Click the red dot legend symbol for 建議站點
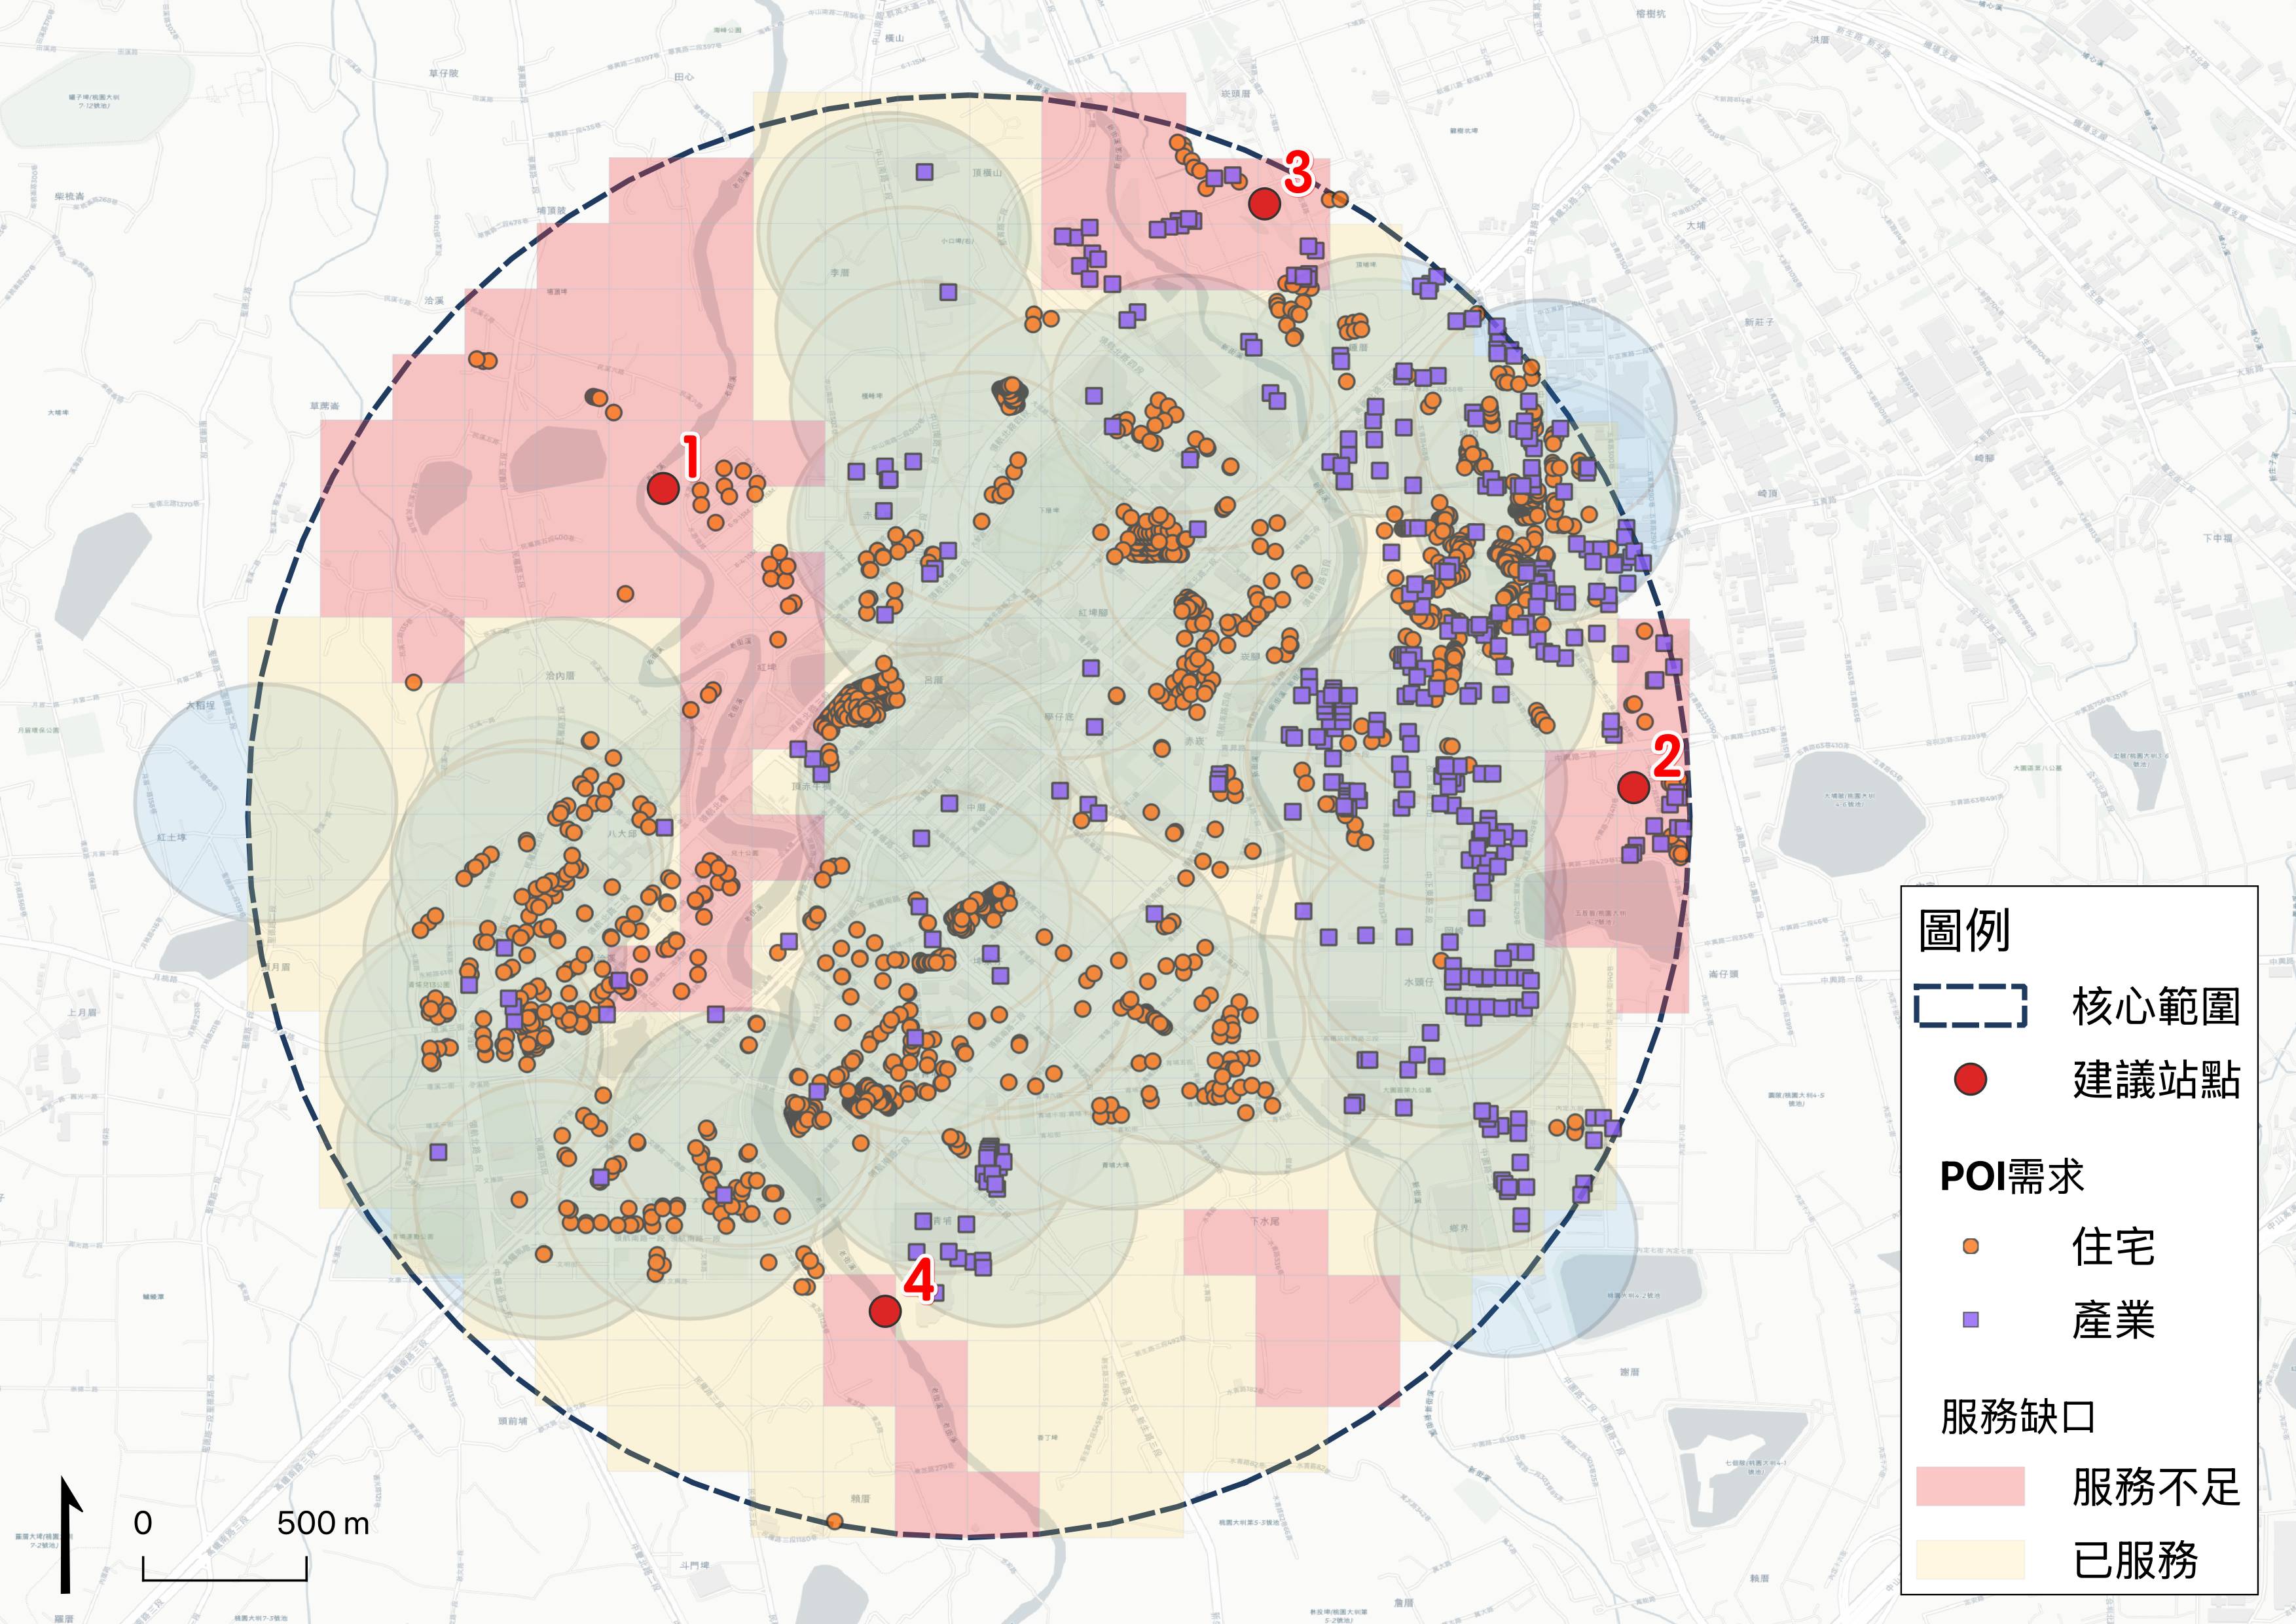The height and width of the screenshot is (1624, 2296). tap(1970, 1080)
